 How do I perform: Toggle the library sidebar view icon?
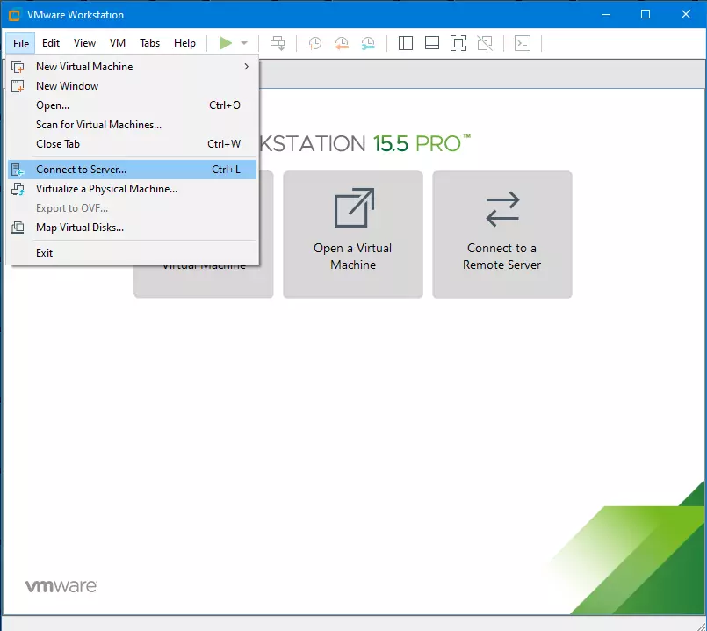point(405,43)
